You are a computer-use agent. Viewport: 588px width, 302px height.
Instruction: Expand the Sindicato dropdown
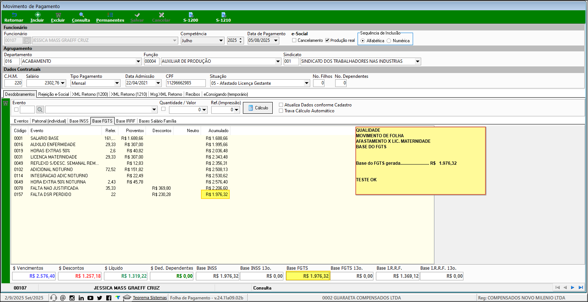coord(418,61)
